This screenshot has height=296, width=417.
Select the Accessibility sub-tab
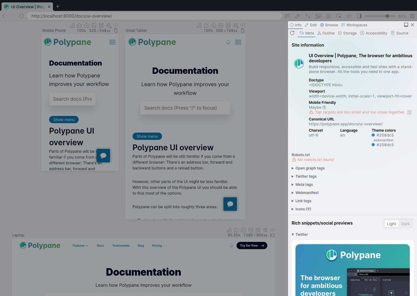[x=374, y=33]
